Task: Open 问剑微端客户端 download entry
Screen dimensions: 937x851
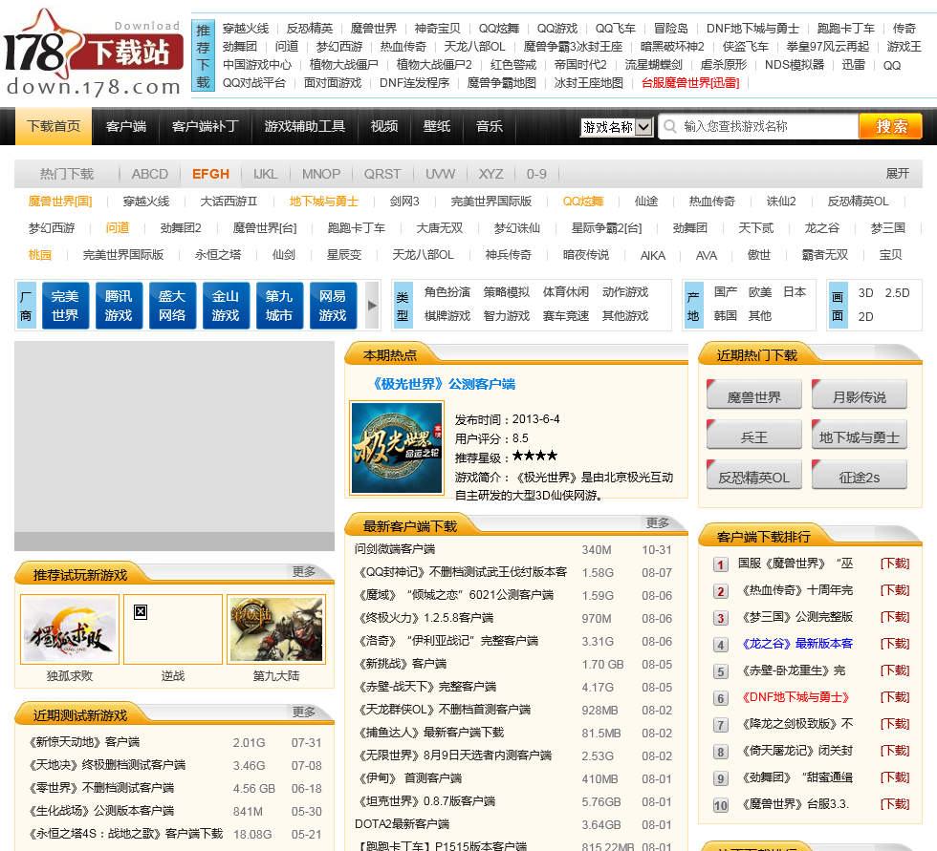Action: (x=394, y=549)
